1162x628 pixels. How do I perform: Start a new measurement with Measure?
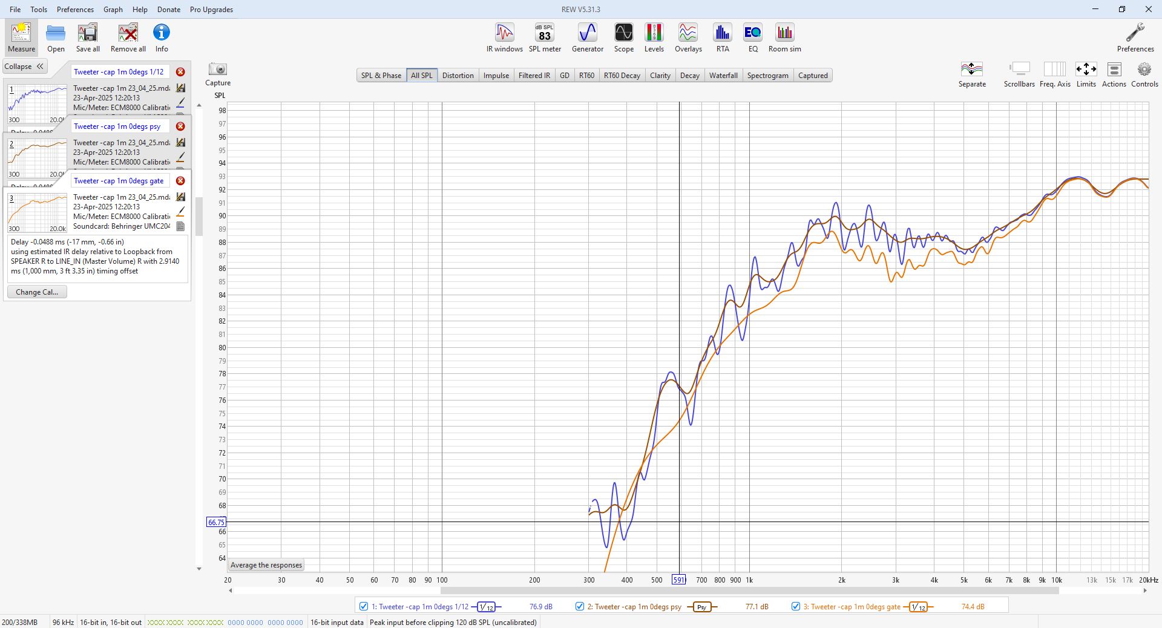[21, 38]
